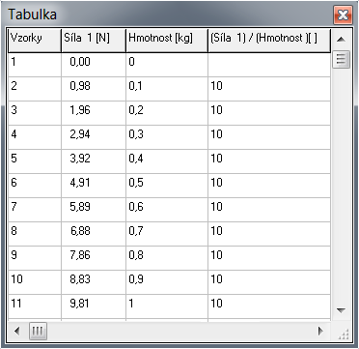Select ratio cell in row with 0,98
The height and width of the screenshot is (349, 359).
click(269, 89)
